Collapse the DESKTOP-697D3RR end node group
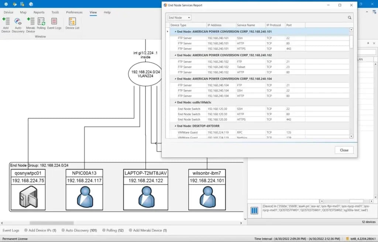Viewport: 378px width, 242px height. pyautogui.click(x=175, y=126)
